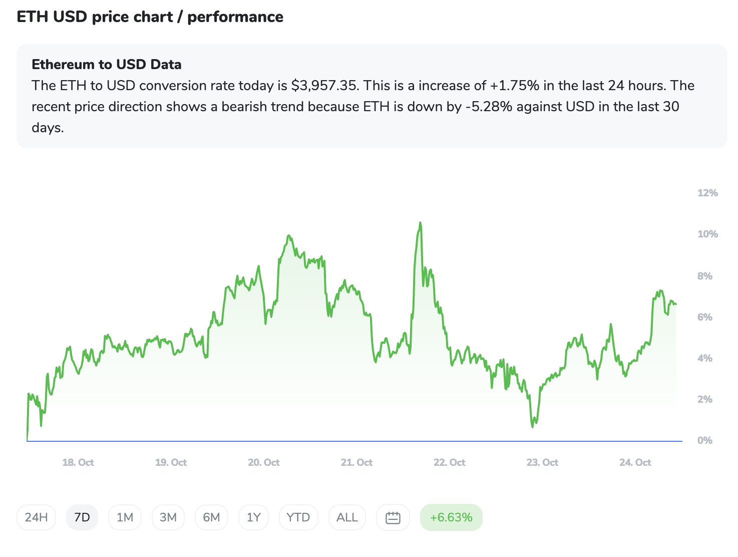Image resolution: width=738 pixels, height=557 pixels.
Task: Click the 0% baseline axis label
Action: pos(704,440)
